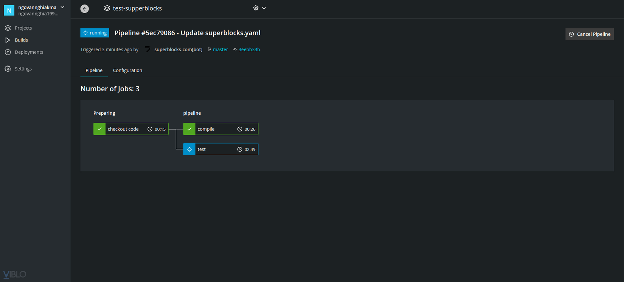Screen dimensions: 624x282
Task: Expand the ngovannghiakma account dropdown arrow
Action: pyautogui.click(x=62, y=7)
